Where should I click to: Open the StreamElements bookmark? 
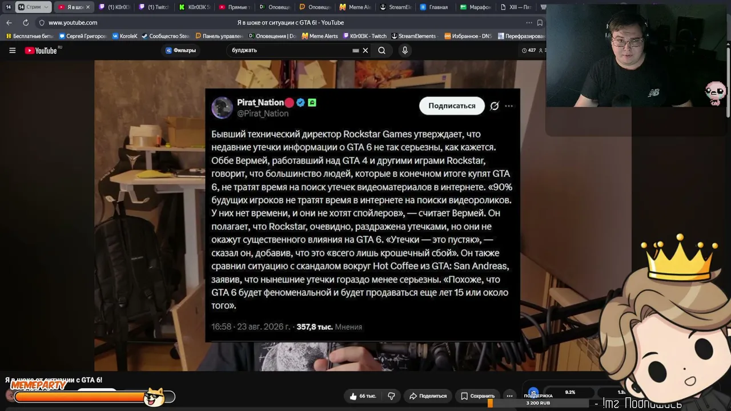413,36
